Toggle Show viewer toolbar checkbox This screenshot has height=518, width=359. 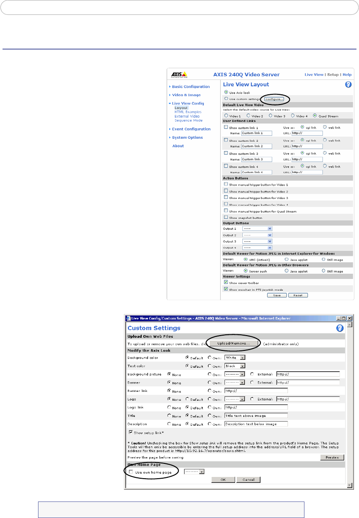(226, 282)
